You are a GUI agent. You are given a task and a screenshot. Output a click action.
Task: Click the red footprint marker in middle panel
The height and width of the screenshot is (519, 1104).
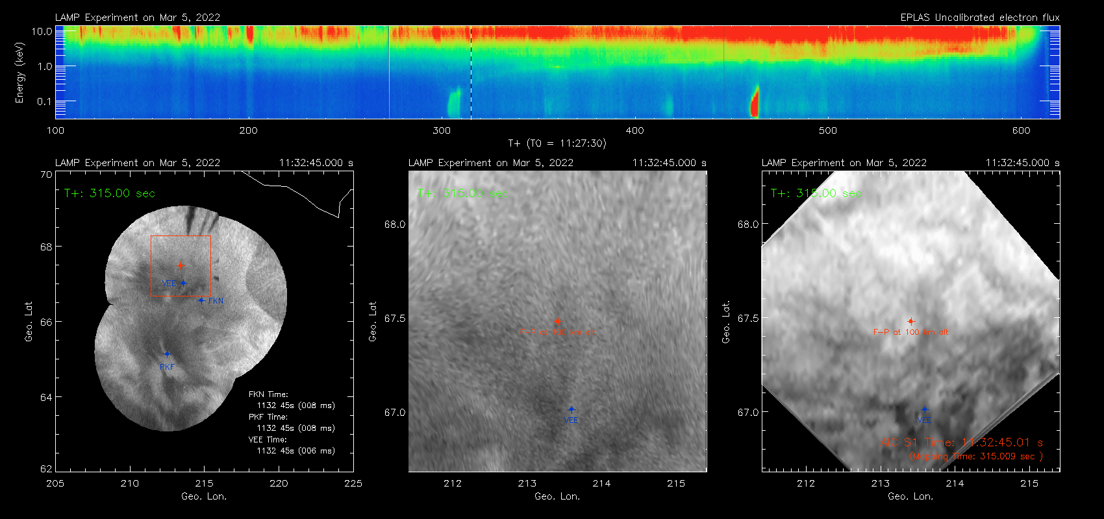coord(557,321)
